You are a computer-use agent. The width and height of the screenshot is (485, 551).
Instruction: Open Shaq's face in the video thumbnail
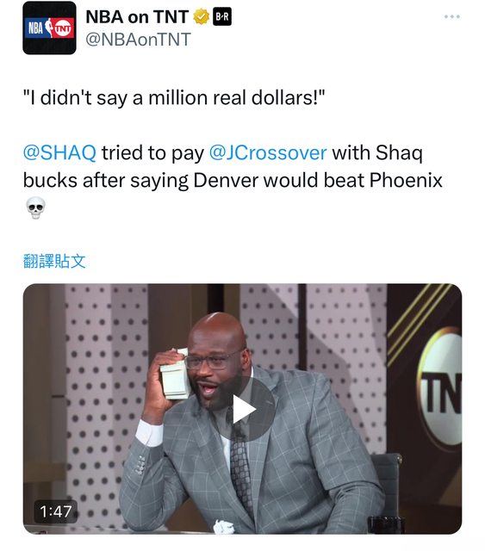(216, 362)
